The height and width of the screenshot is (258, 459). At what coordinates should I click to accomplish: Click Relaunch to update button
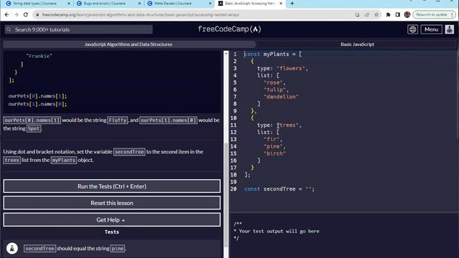coord(434,14)
